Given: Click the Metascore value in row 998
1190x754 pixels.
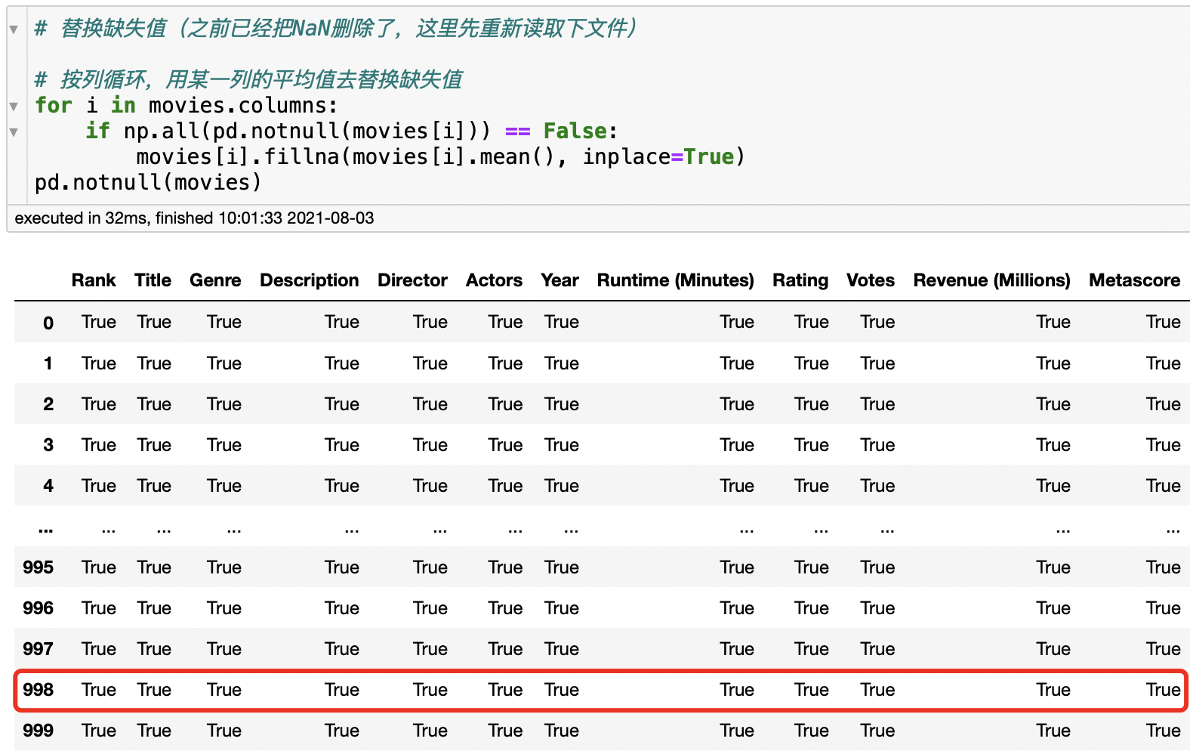Looking at the screenshot, I should click(1163, 690).
